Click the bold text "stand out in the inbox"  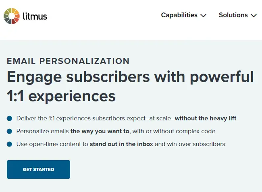point(121,144)
